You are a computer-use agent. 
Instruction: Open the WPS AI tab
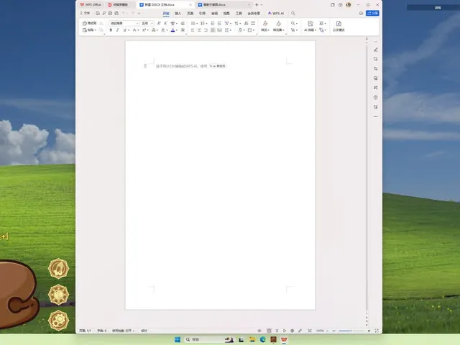click(x=276, y=14)
